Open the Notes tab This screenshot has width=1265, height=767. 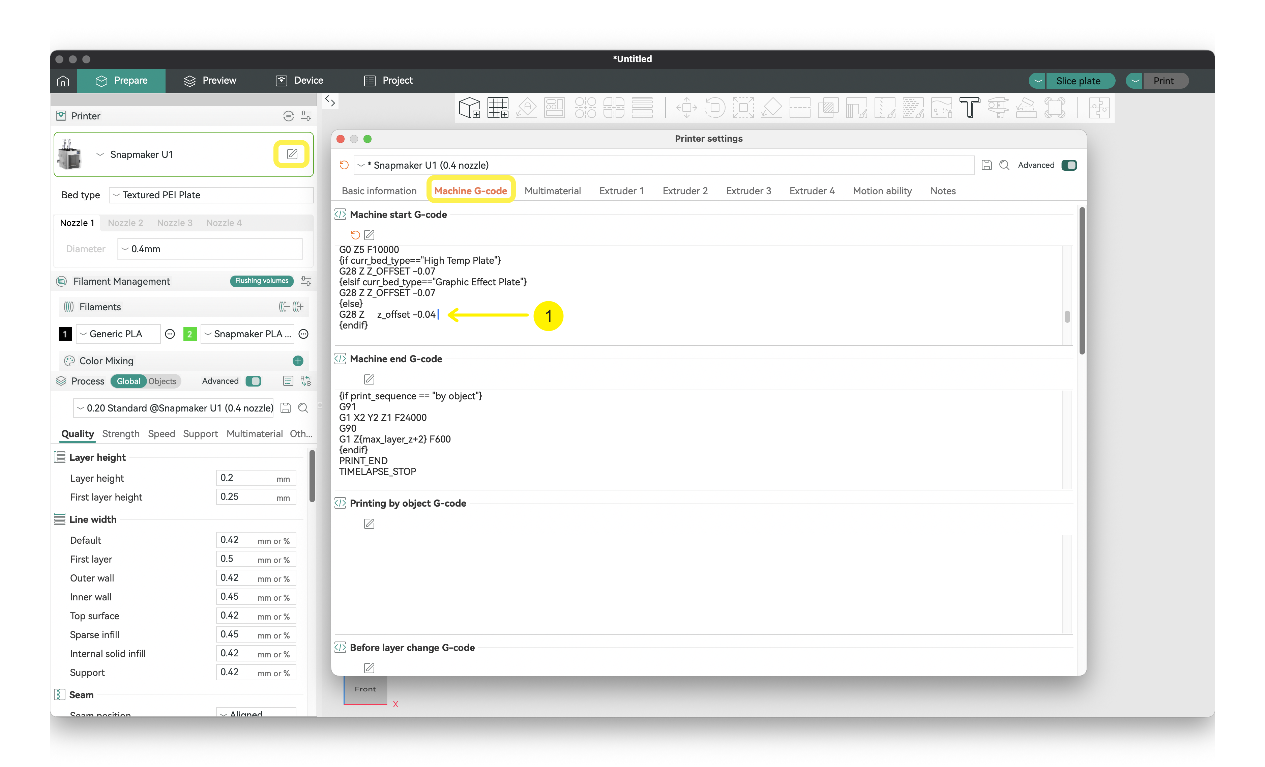tap(943, 191)
